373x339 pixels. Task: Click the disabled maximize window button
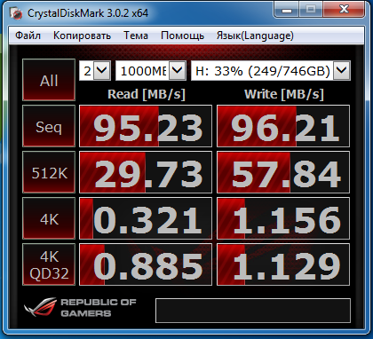click(x=311, y=10)
